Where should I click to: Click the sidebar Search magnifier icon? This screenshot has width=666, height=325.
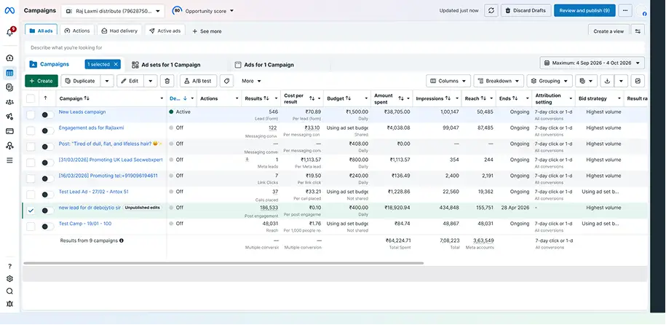click(x=9, y=291)
